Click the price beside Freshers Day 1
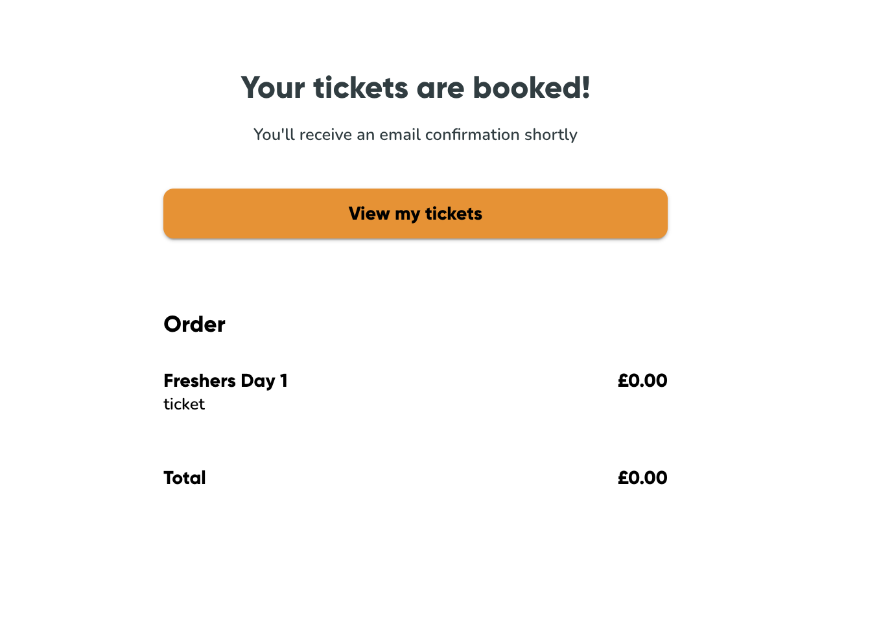Screen dimensions: 892x622 [642, 380]
